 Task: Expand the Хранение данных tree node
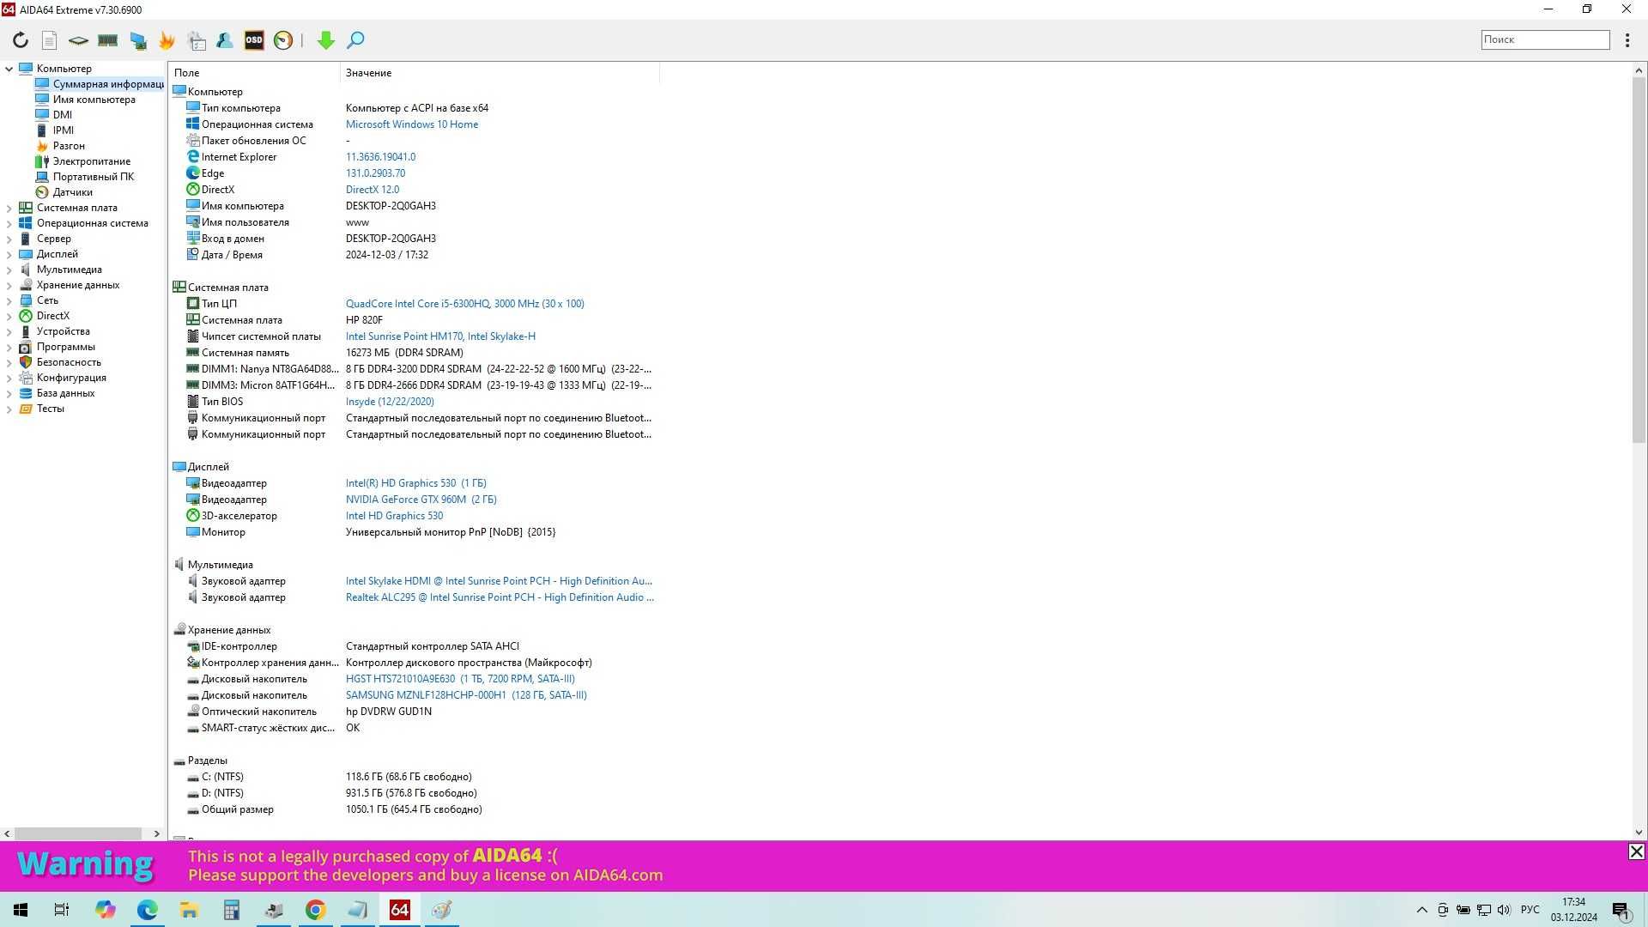click(x=9, y=285)
